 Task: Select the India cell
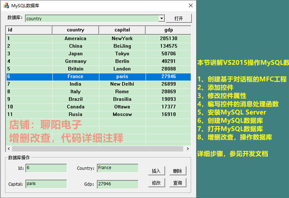76,84
